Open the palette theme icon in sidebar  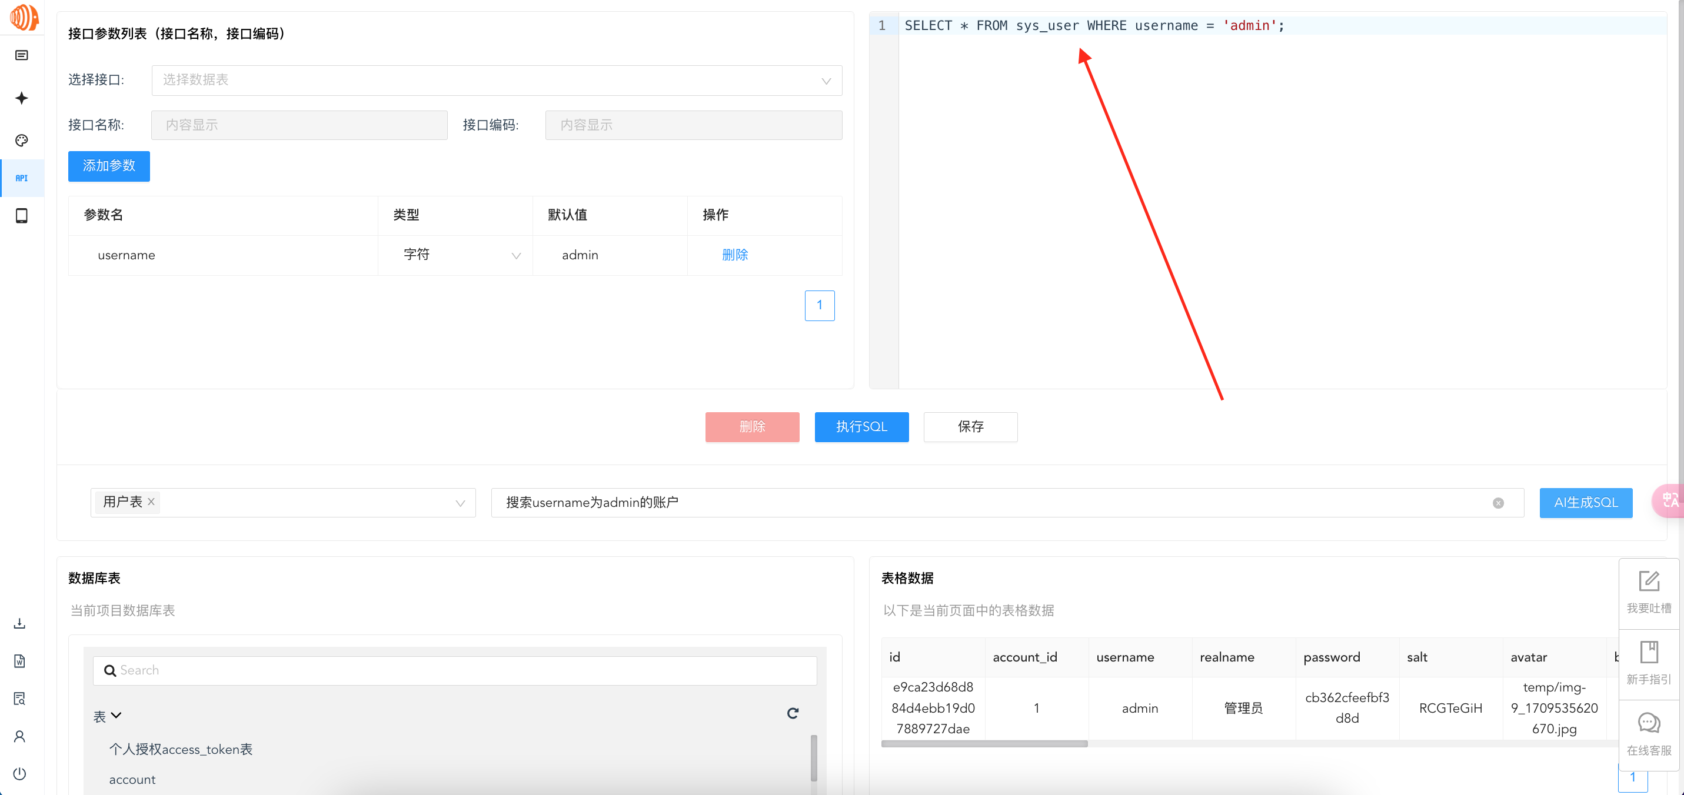(x=22, y=141)
